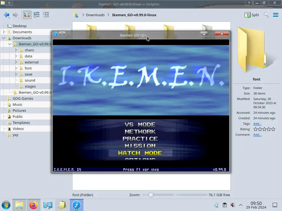Click Add link next to Comment

coord(257,135)
